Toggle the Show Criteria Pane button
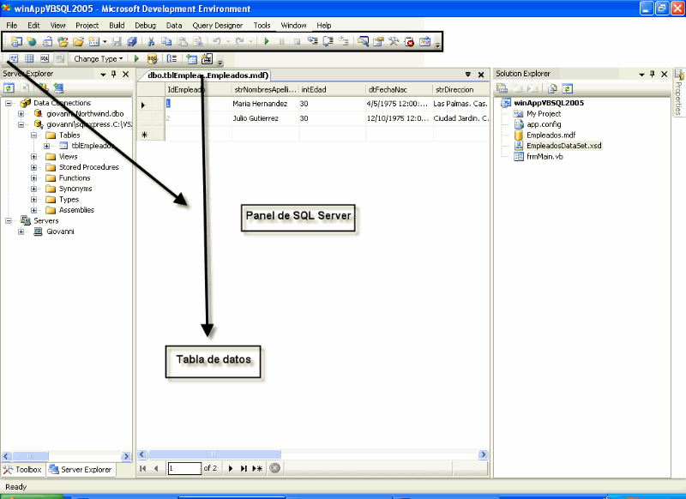 pos(29,58)
